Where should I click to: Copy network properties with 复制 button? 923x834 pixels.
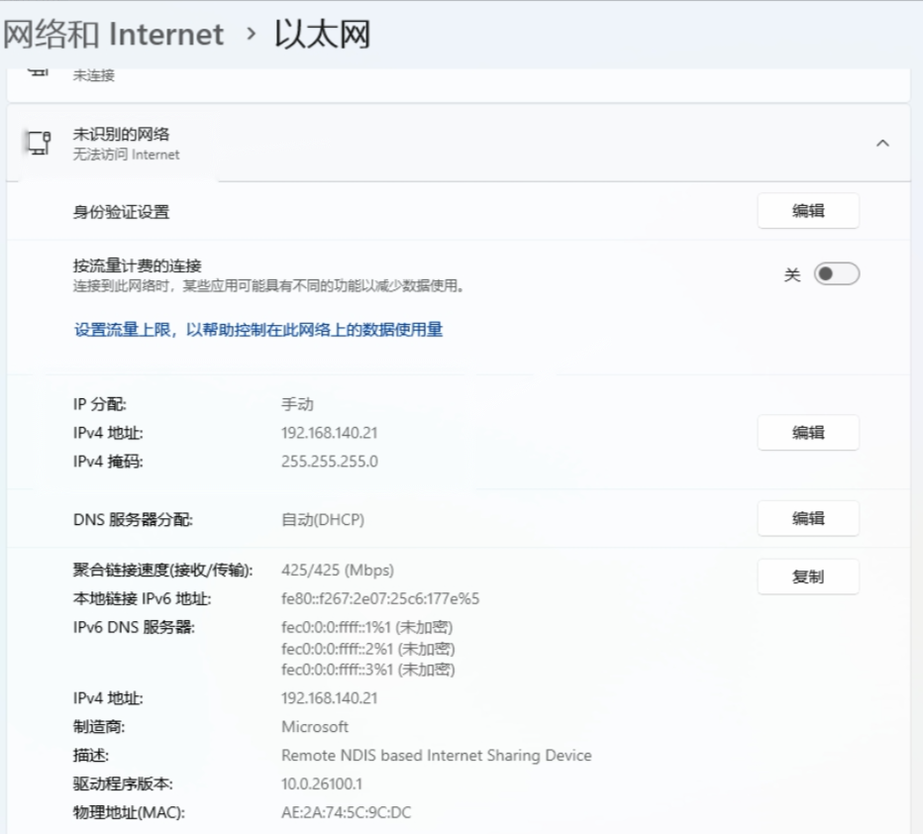[808, 576]
